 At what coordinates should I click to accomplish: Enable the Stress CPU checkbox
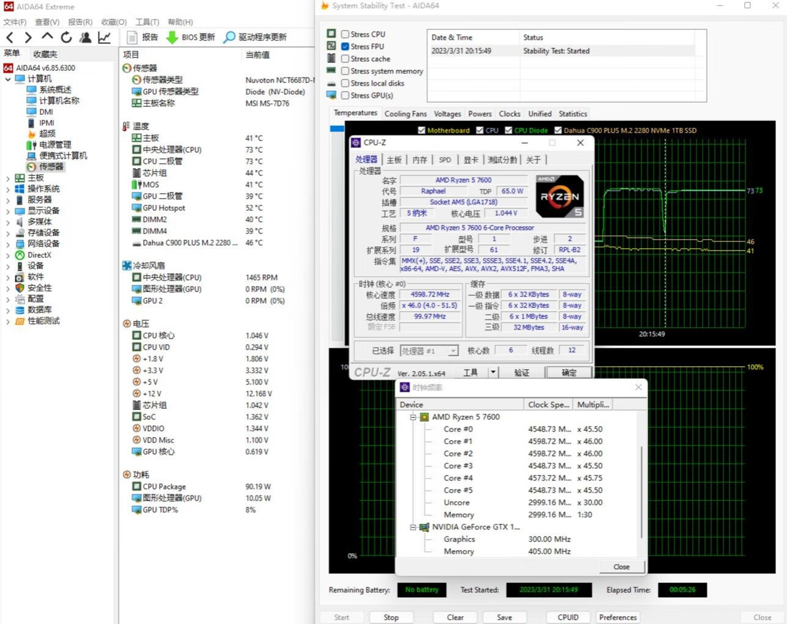click(345, 34)
